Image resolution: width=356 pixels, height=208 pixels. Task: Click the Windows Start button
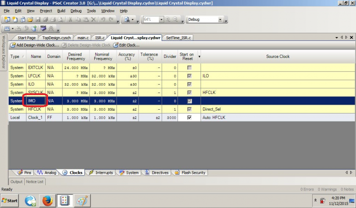point(10,200)
